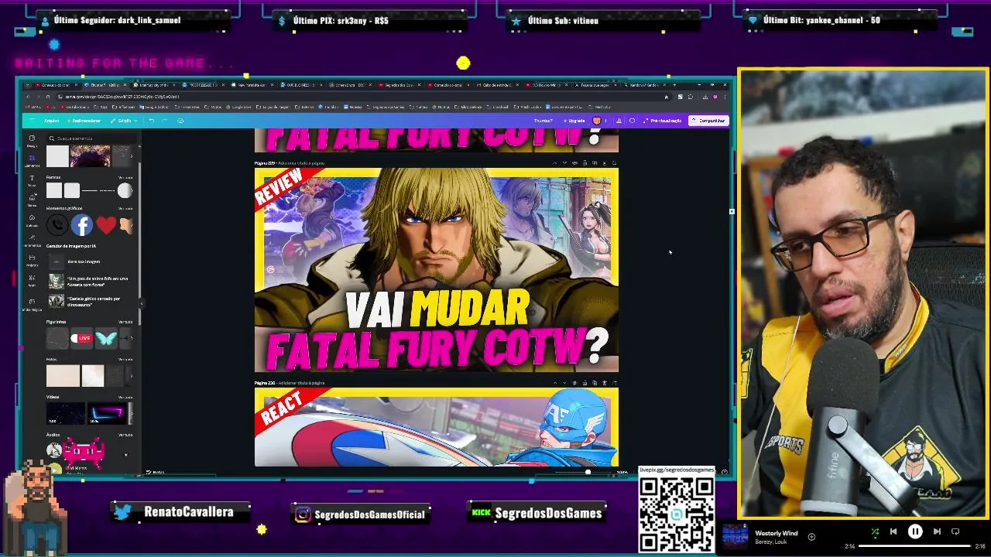This screenshot has width=991, height=557.
Task: Open the comments icon in Canva header
Action: tap(632, 121)
